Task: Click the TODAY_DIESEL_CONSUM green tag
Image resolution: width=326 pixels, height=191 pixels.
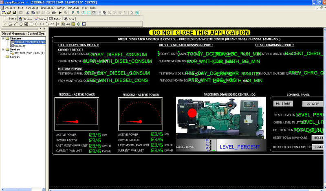Action: pyautogui.click(x=117, y=55)
